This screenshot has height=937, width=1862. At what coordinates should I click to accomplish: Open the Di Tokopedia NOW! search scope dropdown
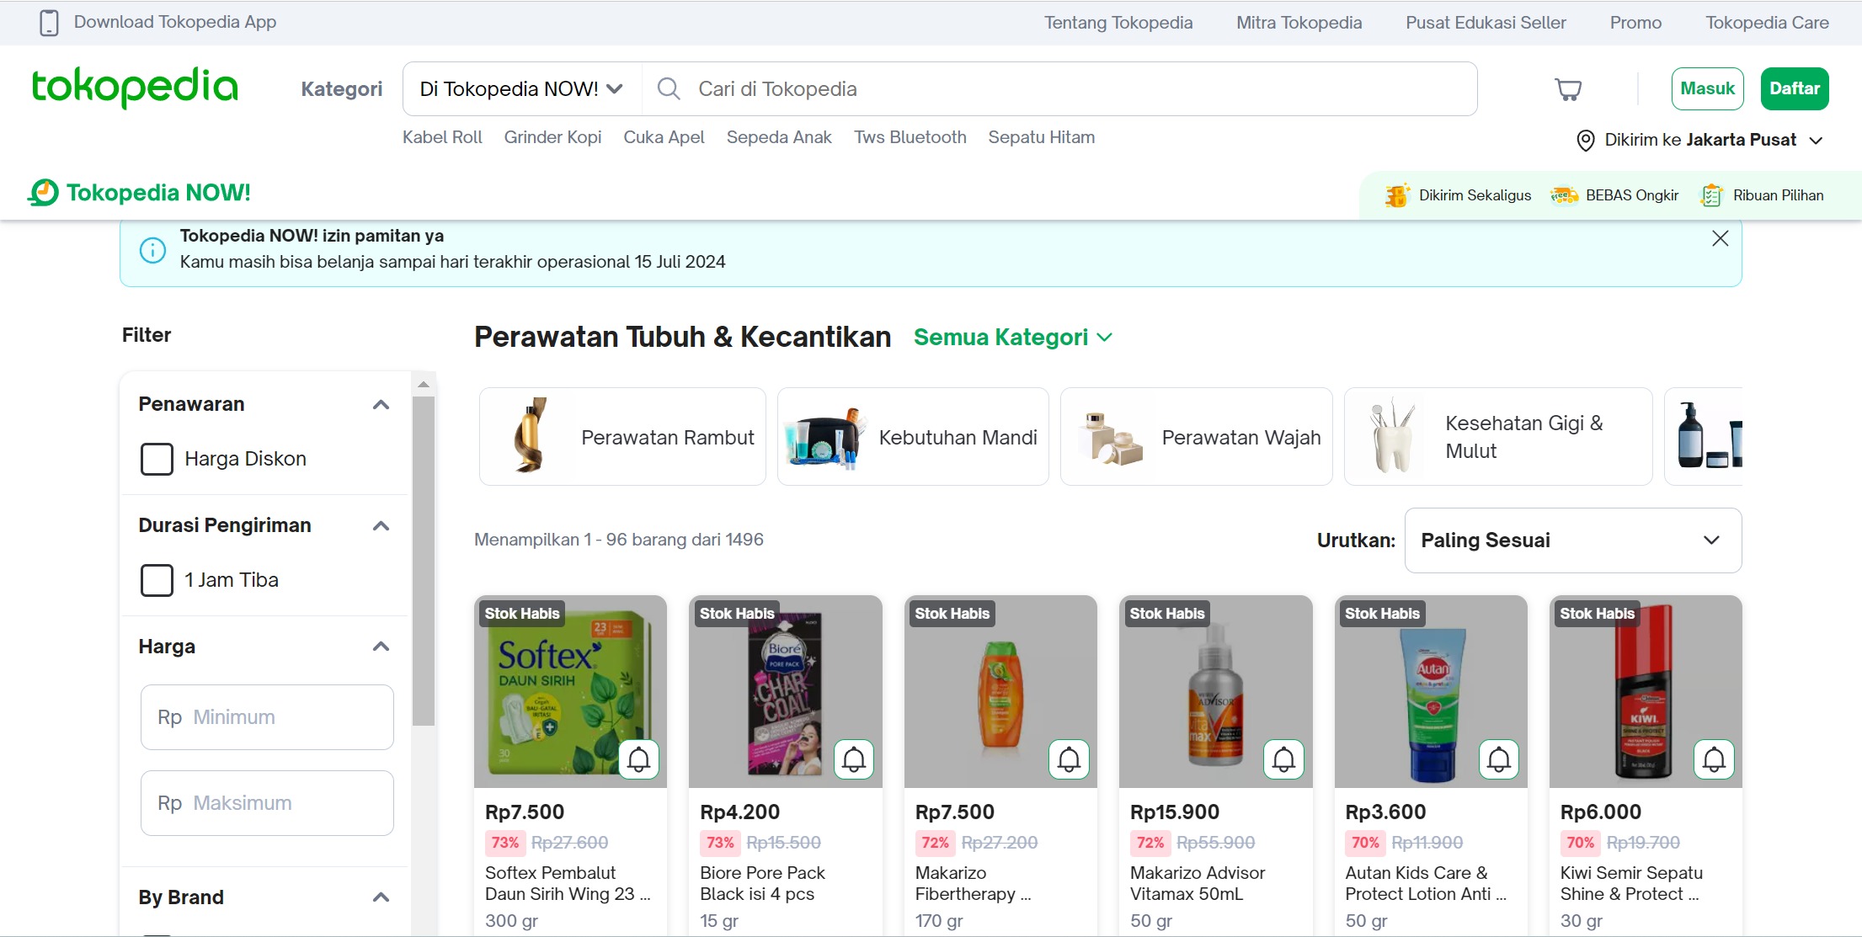pos(522,89)
